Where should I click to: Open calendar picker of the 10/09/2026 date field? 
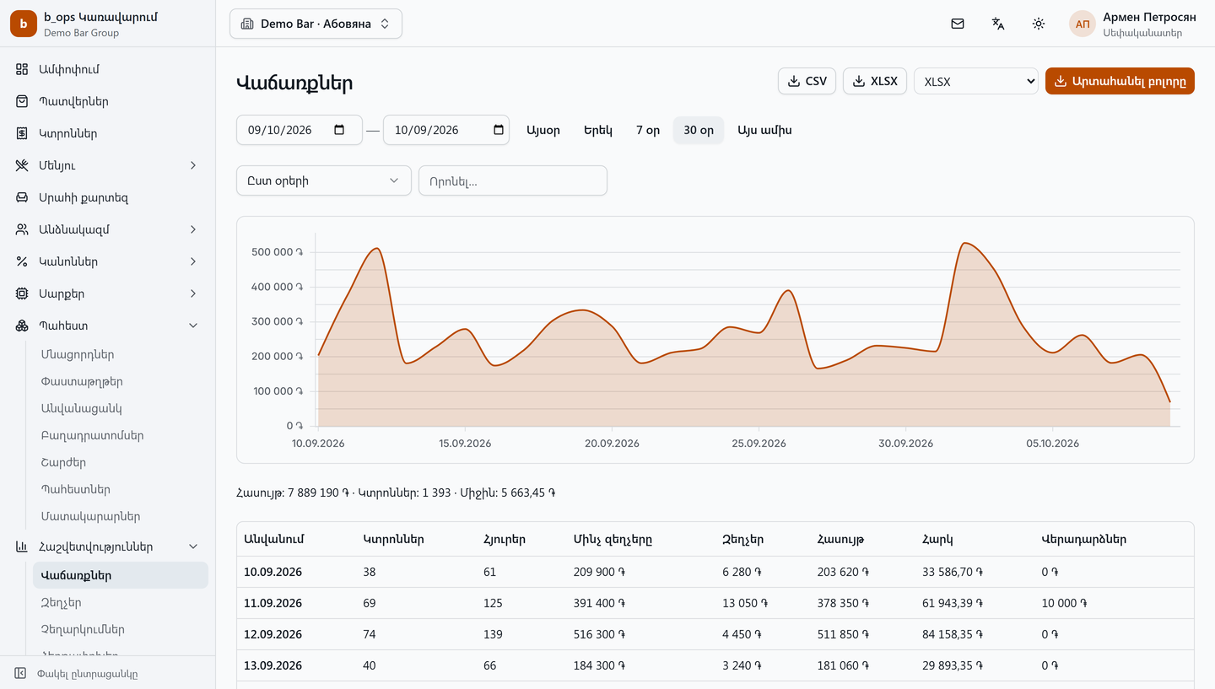[499, 130]
